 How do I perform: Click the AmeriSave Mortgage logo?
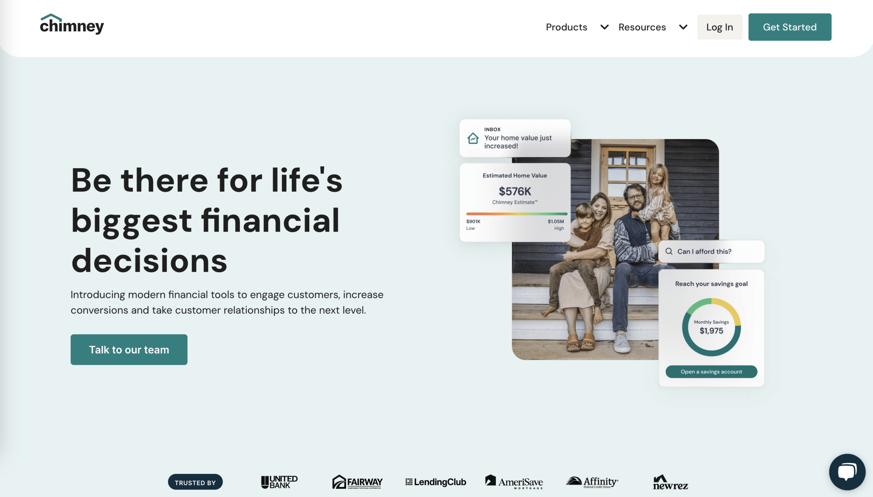pyautogui.click(x=514, y=482)
